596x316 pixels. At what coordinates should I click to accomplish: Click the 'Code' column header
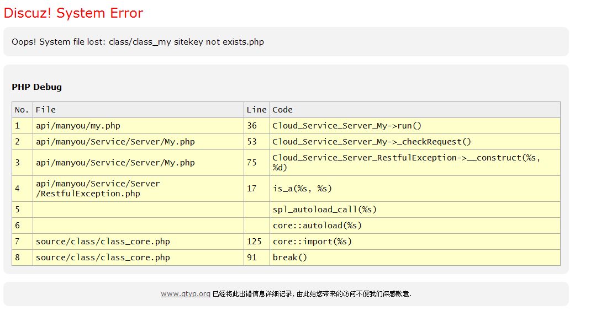[415, 110]
